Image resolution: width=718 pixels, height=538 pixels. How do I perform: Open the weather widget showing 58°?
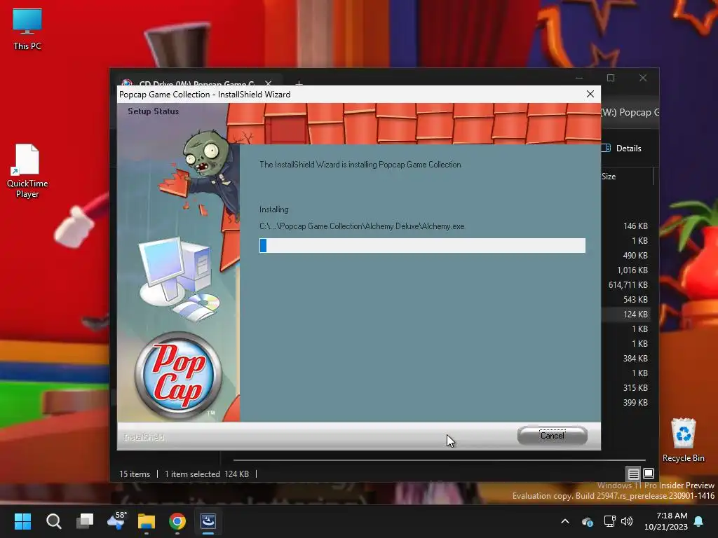coord(116,521)
